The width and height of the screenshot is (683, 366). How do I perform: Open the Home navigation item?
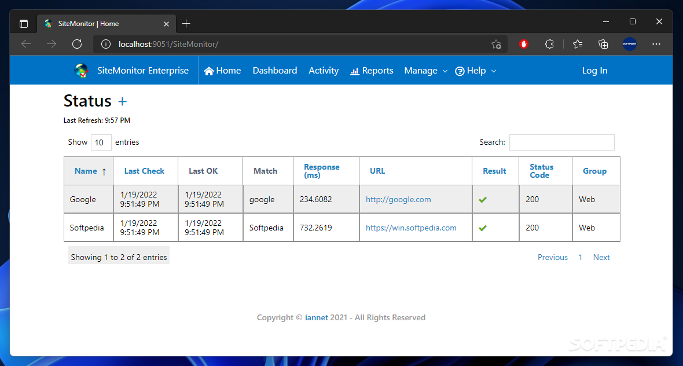[223, 71]
